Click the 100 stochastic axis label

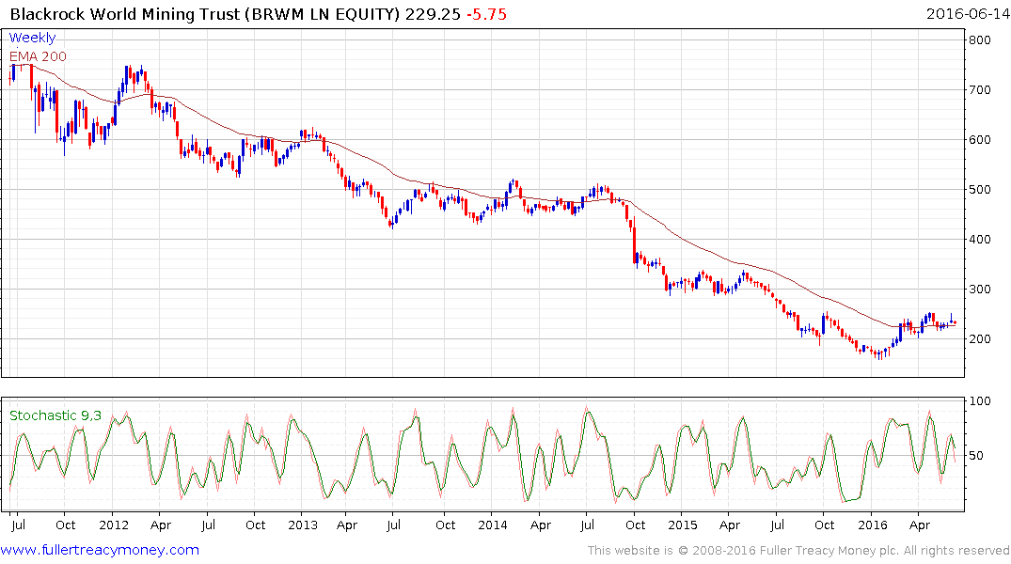(980, 401)
